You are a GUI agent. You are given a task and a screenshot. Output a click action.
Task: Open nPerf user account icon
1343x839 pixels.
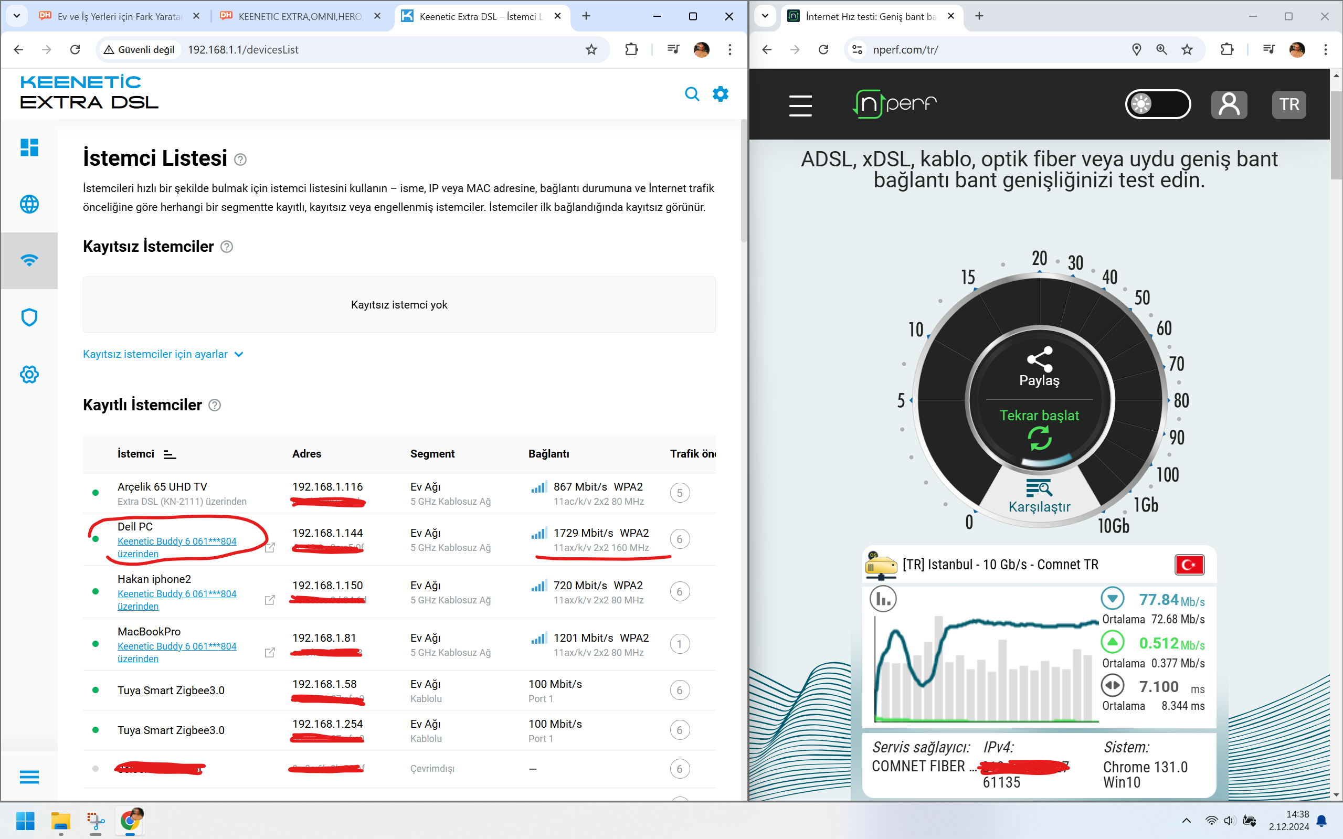pyautogui.click(x=1229, y=104)
